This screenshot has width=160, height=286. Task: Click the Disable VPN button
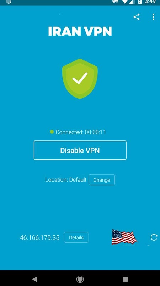[x=80, y=150]
